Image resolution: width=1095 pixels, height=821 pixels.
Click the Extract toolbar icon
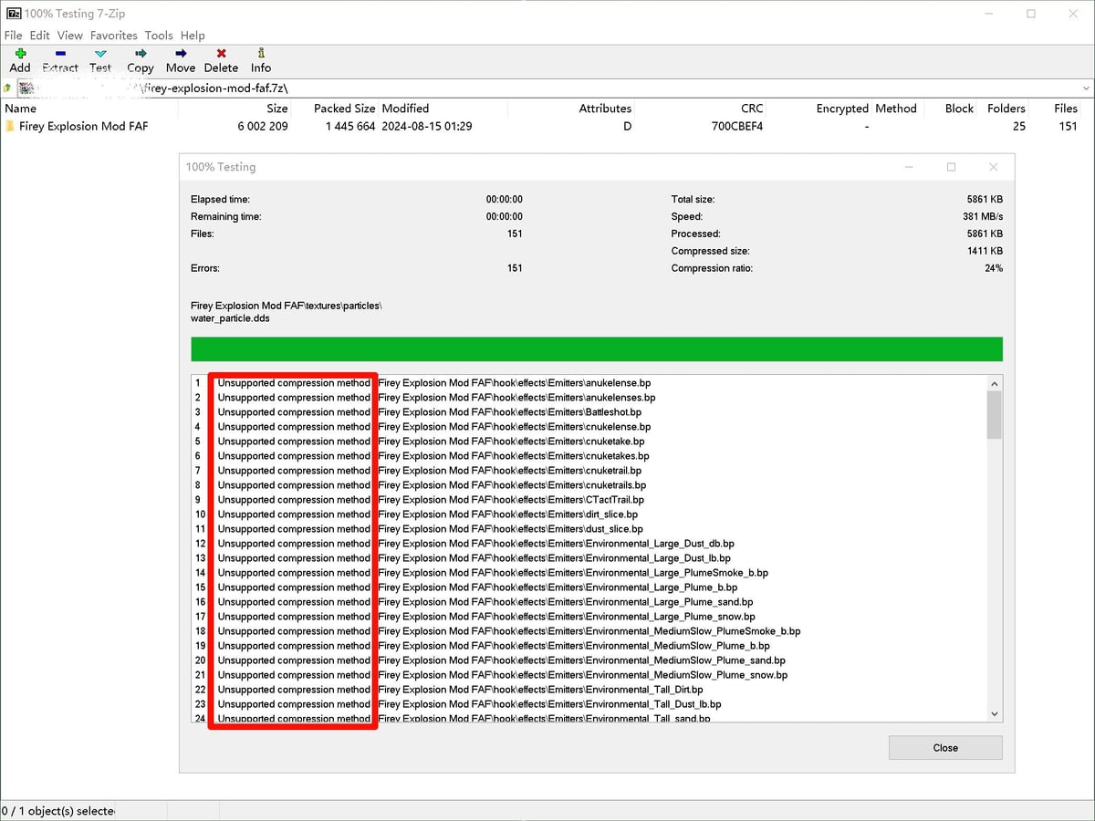60,53
